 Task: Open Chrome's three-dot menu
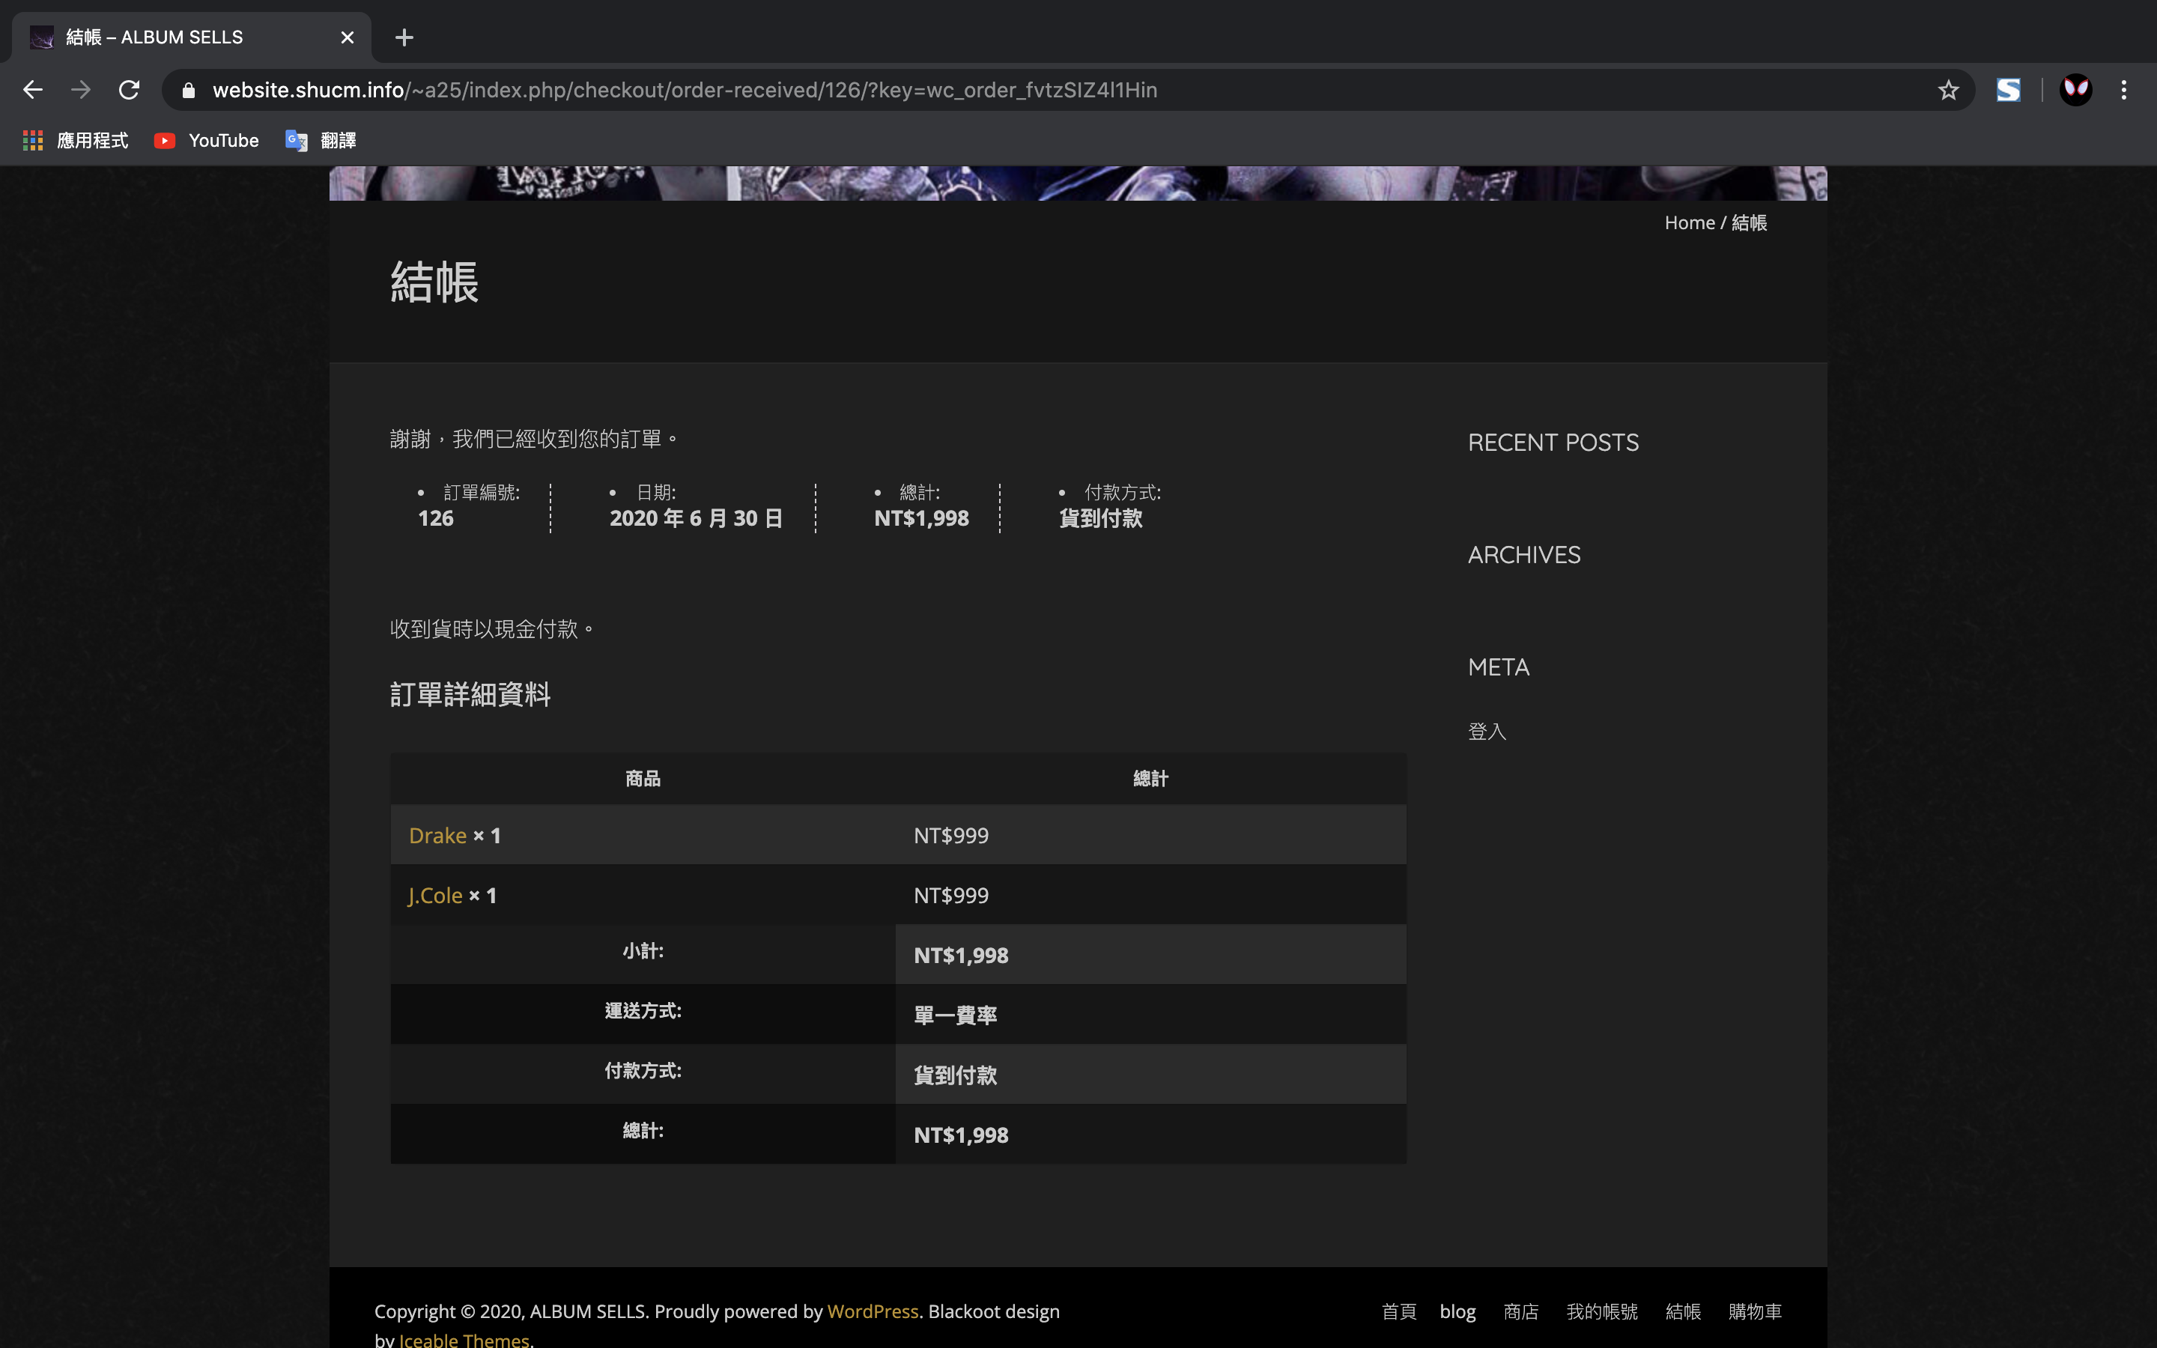[x=2124, y=90]
